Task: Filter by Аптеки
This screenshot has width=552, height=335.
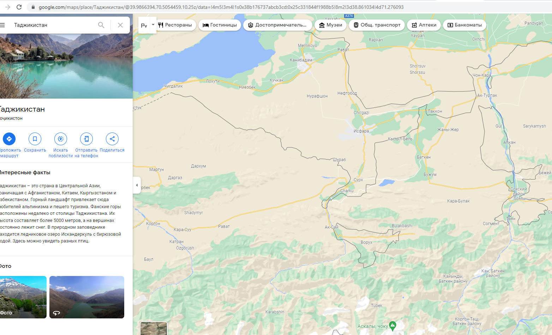Action: (424, 25)
